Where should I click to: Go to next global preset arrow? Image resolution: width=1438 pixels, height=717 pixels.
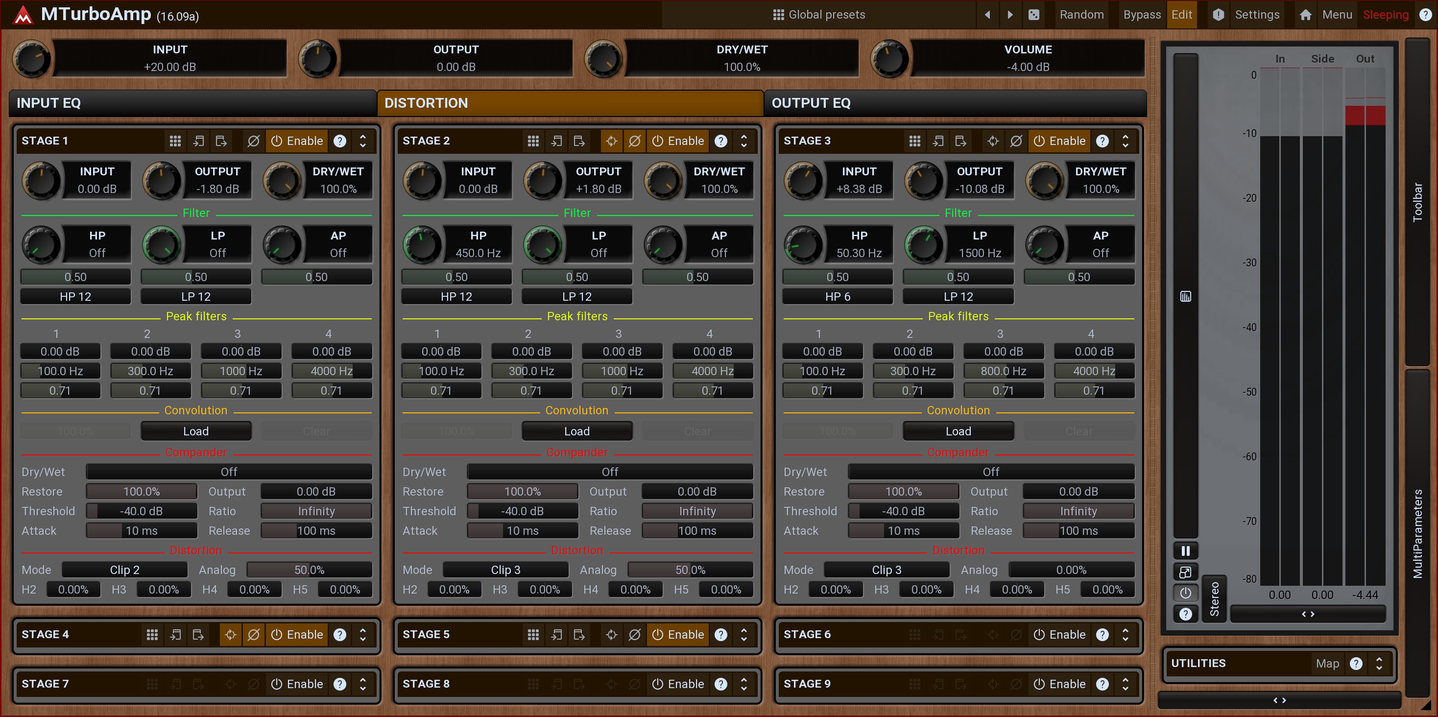point(1010,15)
